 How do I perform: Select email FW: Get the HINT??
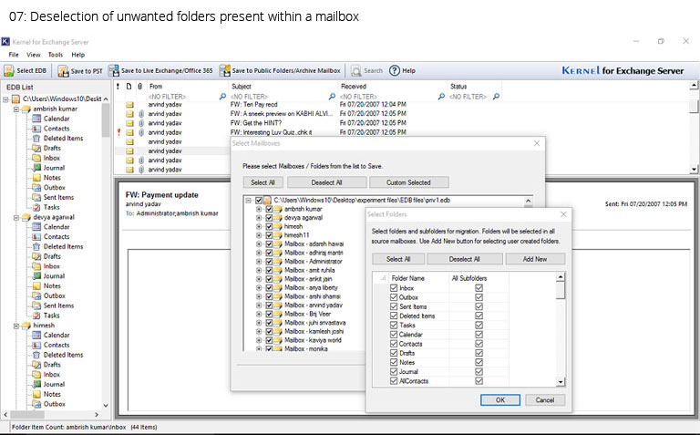[x=256, y=123]
